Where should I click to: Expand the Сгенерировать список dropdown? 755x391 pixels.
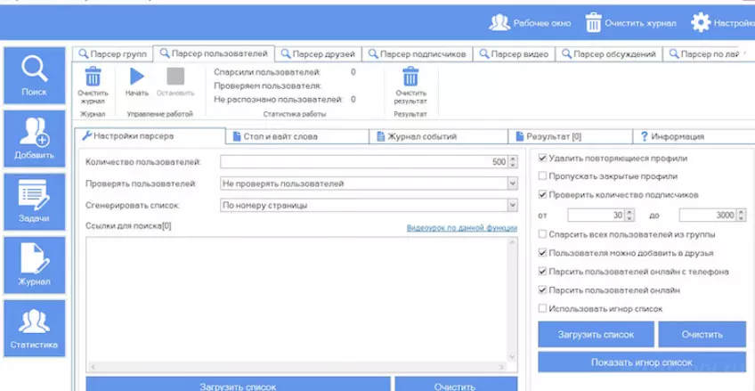pyautogui.click(x=512, y=206)
